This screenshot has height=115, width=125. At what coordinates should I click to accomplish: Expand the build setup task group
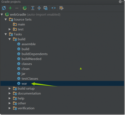tap(10, 88)
